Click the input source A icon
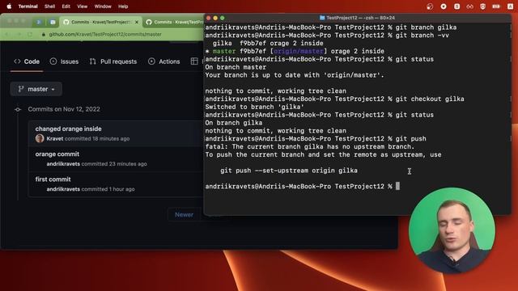Viewport: 518px width, 291px height. click(510, 6)
